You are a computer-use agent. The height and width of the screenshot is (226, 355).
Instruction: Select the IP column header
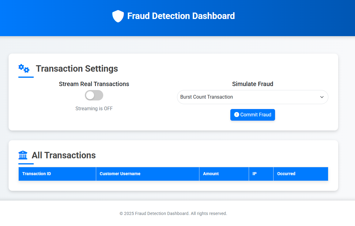pyautogui.click(x=255, y=174)
